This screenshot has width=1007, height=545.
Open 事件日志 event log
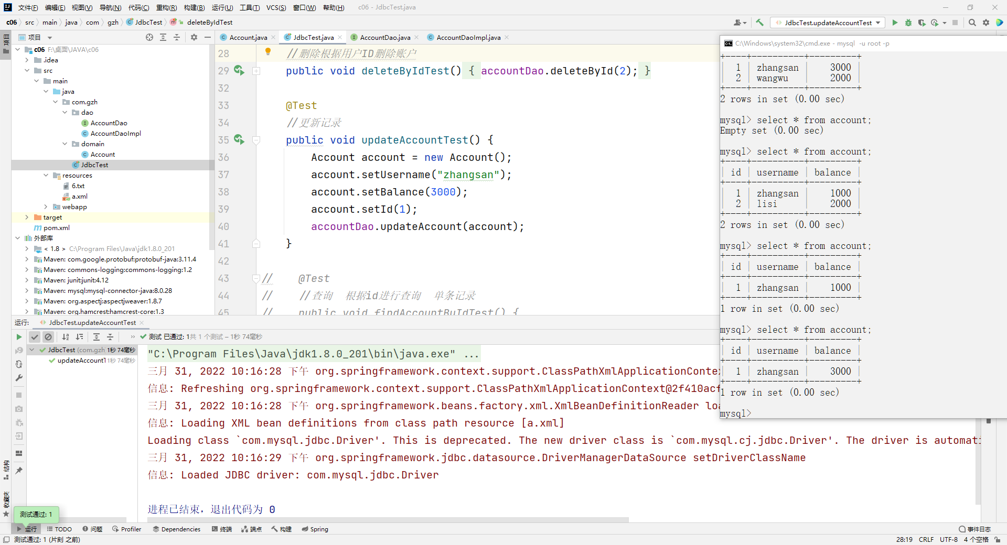point(974,529)
